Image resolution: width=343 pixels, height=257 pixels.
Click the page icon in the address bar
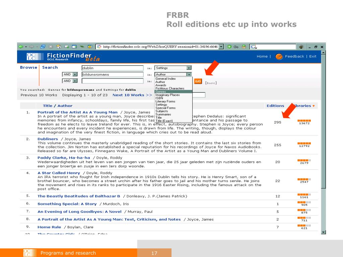click(99, 47)
